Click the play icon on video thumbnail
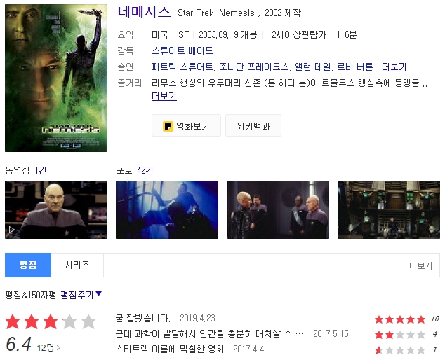The width and height of the screenshot is (445, 360). click(x=12, y=230)
